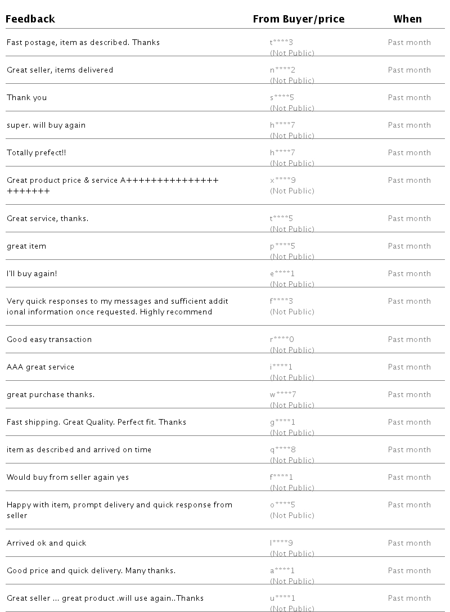
Task: Open buyer n****2 profile
Action: [282, 70]
